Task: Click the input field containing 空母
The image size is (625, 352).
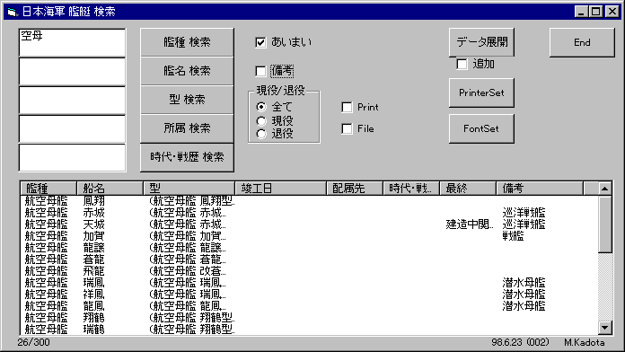Action: click(72, 42)
